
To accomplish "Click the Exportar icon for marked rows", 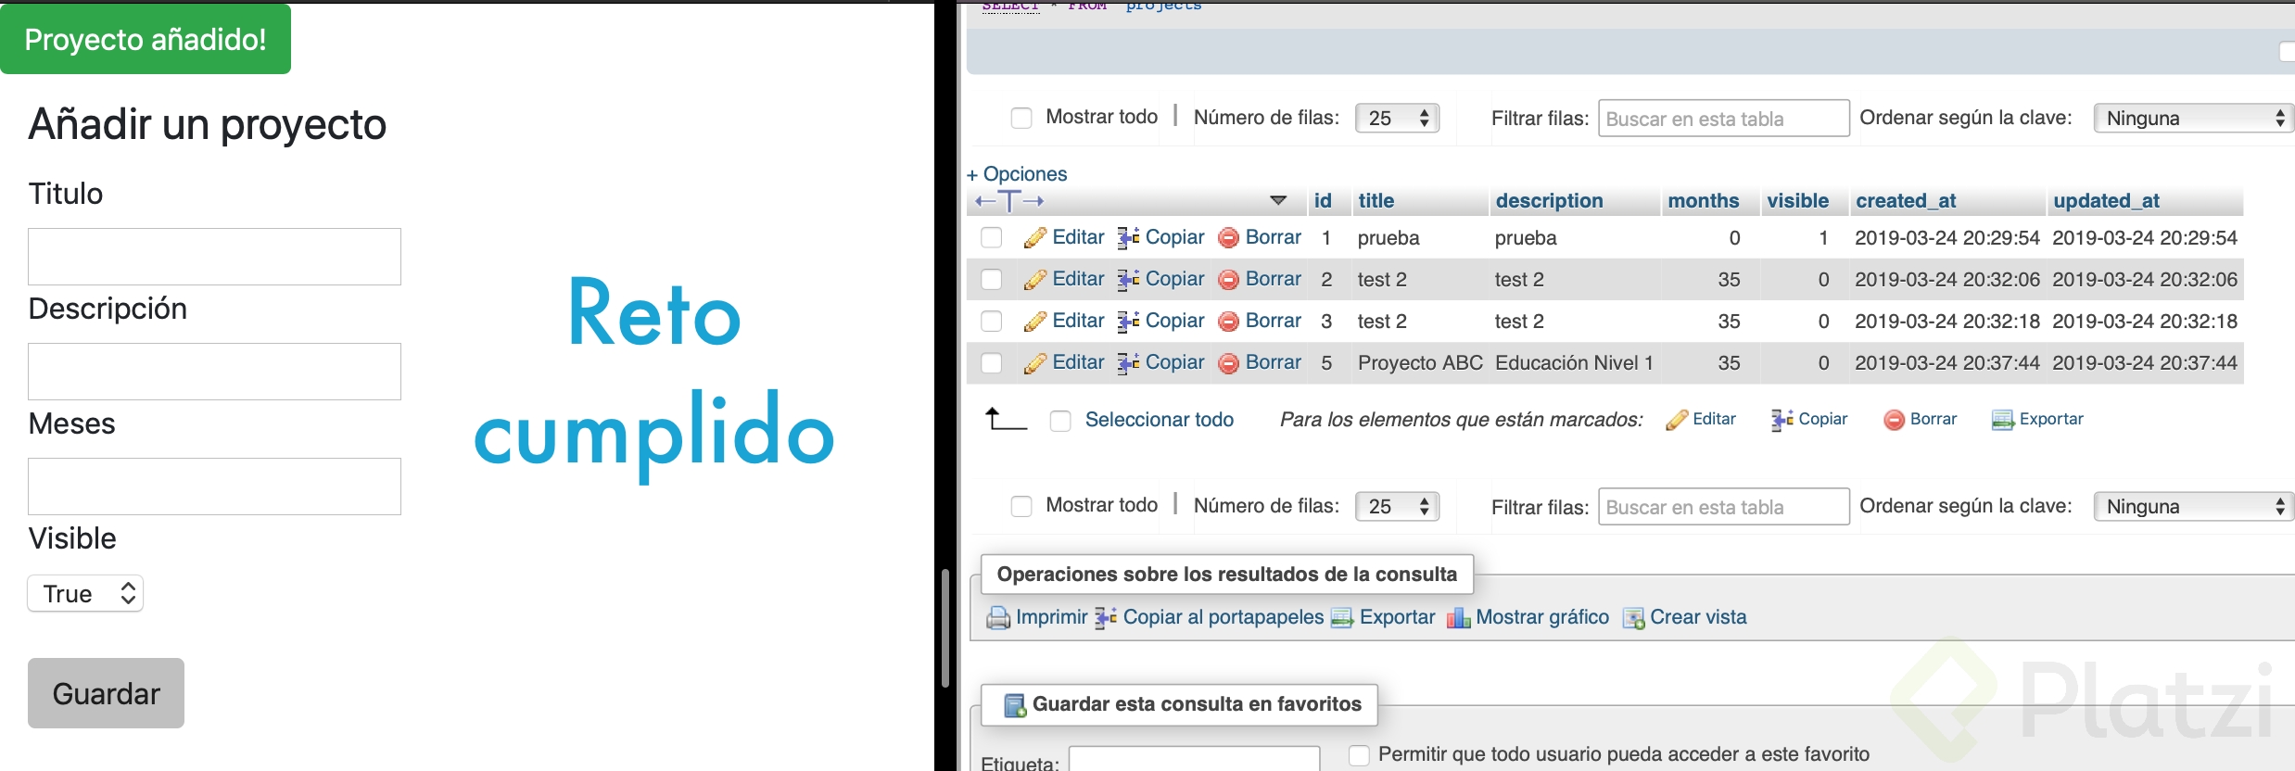I will [x=2003, y=420].
